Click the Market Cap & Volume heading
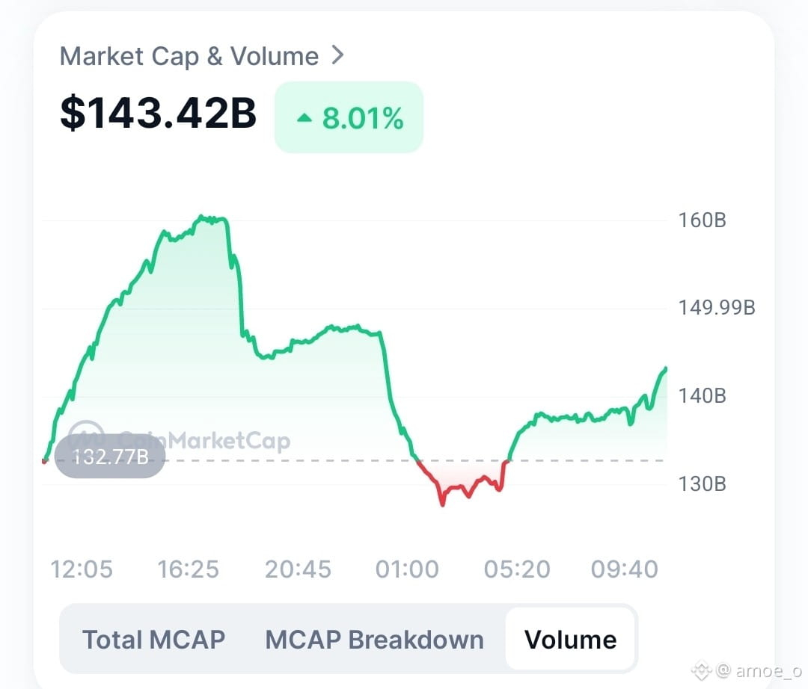 [x=189, y=56]
